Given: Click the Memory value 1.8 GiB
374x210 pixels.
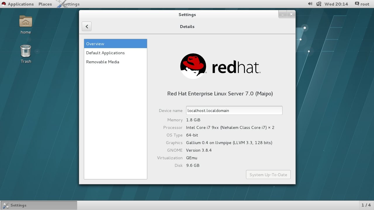Looking at the screenshot, I should tap(193, 120).
